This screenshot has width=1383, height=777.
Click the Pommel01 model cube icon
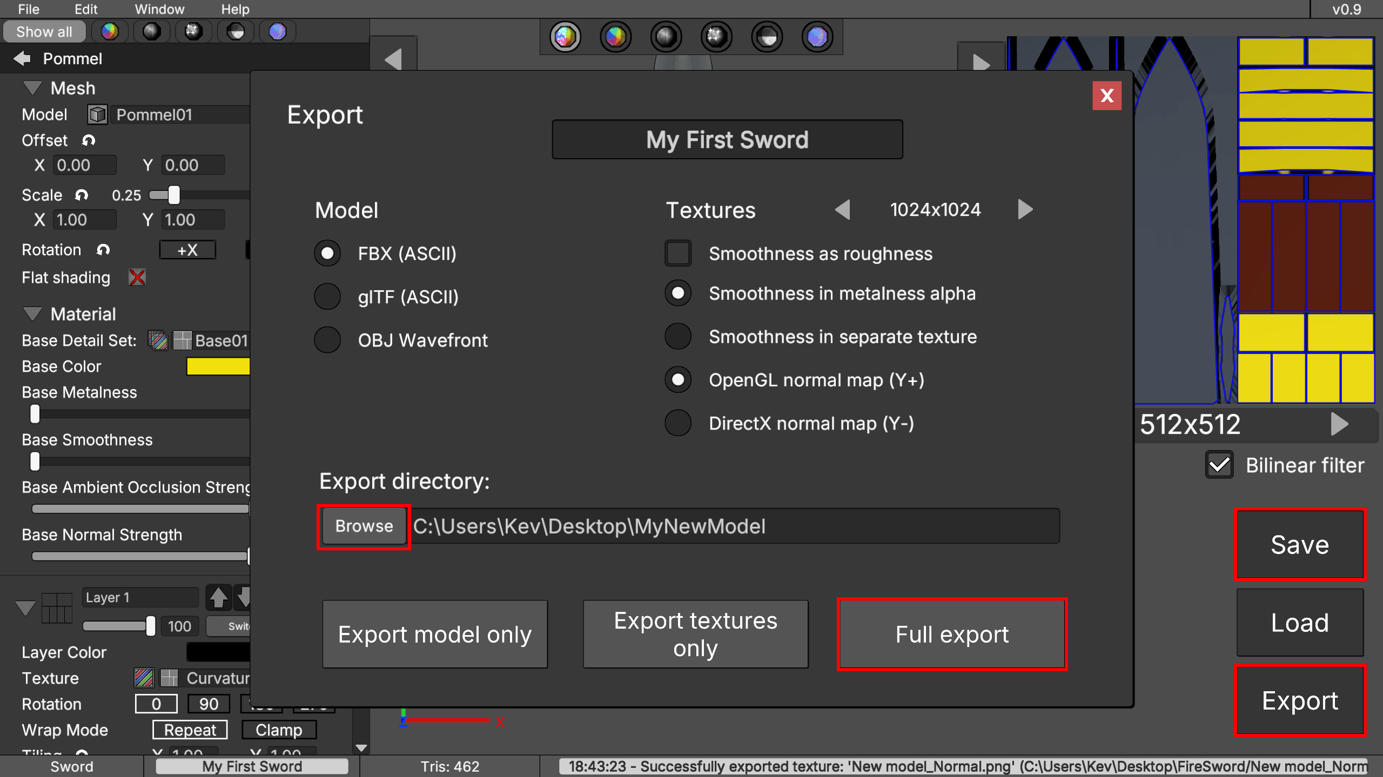pyautogui.click(x=97, y=114)
